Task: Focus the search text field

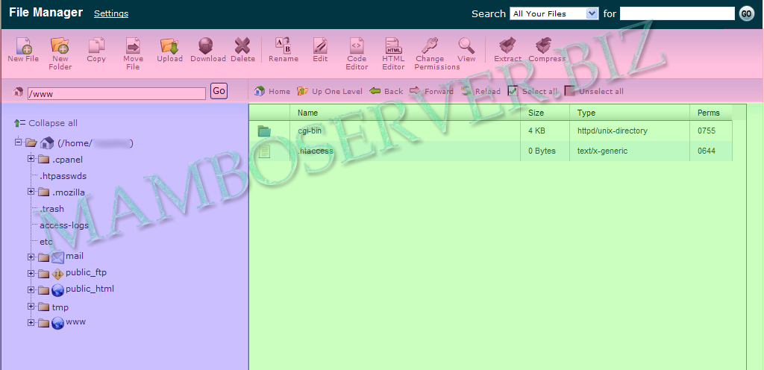Action: tap(677, 13)
